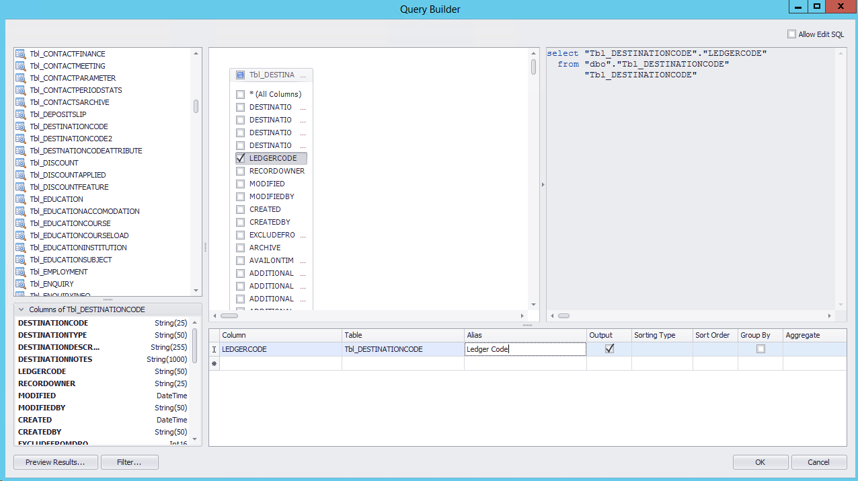Viewport: 858px width, 481px height.
Task: Click the Tbl_DISCOUNTAPPLIED table icon
Action: [20, 175]
